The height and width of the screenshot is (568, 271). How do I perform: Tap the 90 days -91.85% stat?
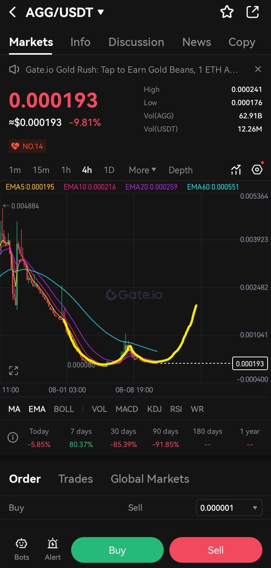click(x=166, y=438)
